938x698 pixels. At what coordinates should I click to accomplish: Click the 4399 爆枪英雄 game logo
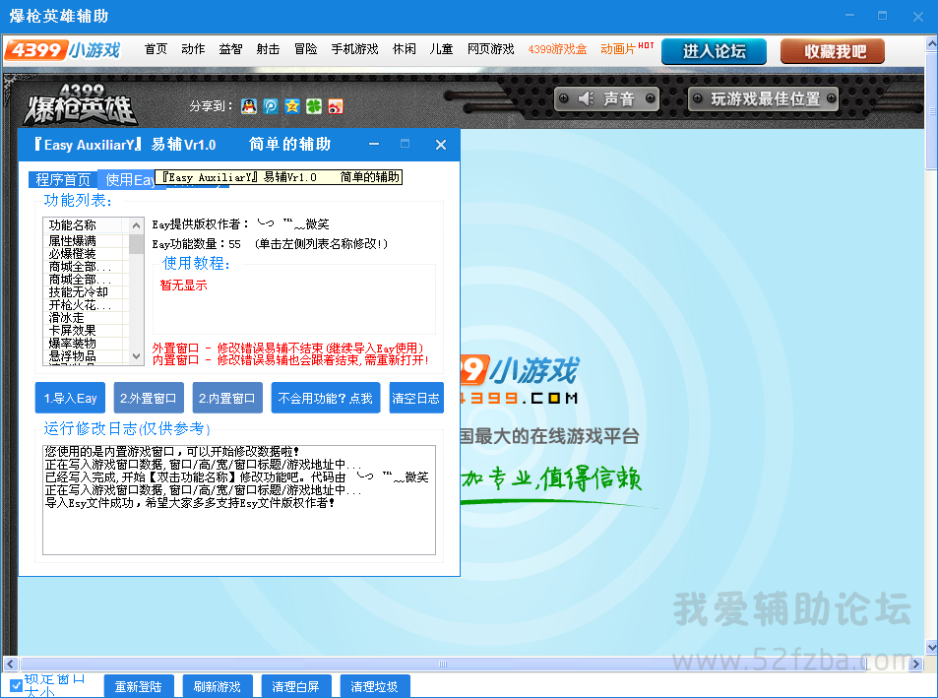pyautogui.click(x=81, y=105)
